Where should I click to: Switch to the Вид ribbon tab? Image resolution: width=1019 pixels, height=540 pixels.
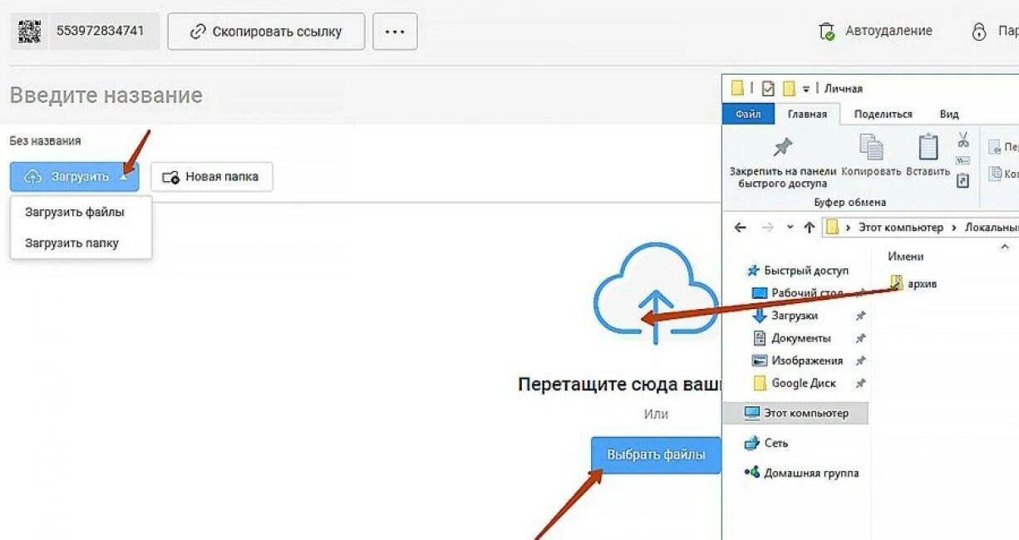[x=949, y=114]
